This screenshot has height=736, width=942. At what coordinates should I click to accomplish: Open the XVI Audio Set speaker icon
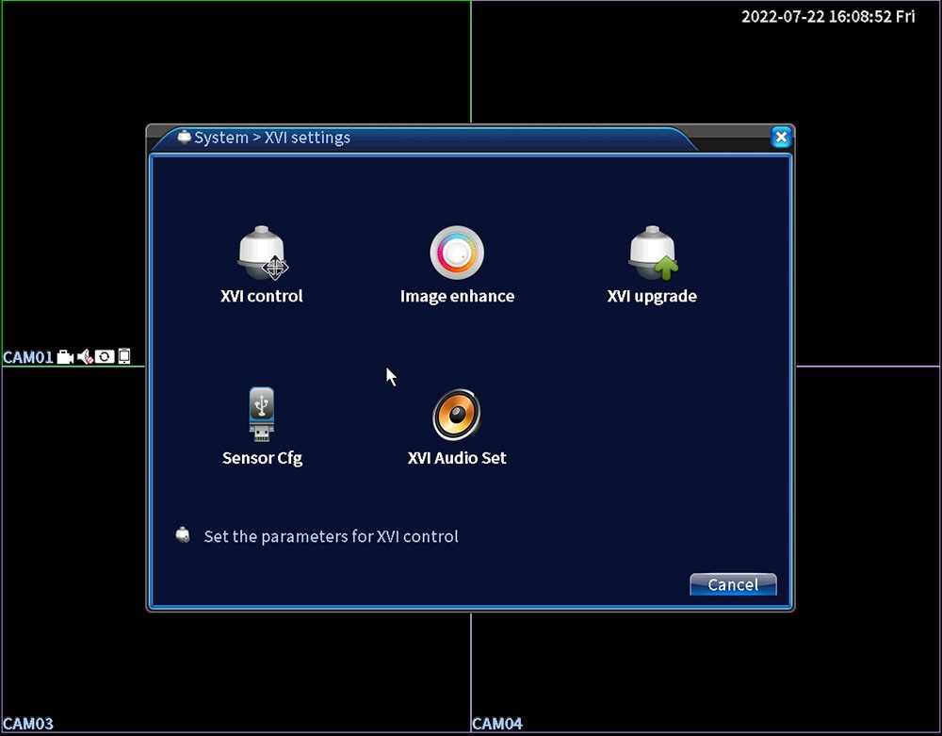coord(457,415)
